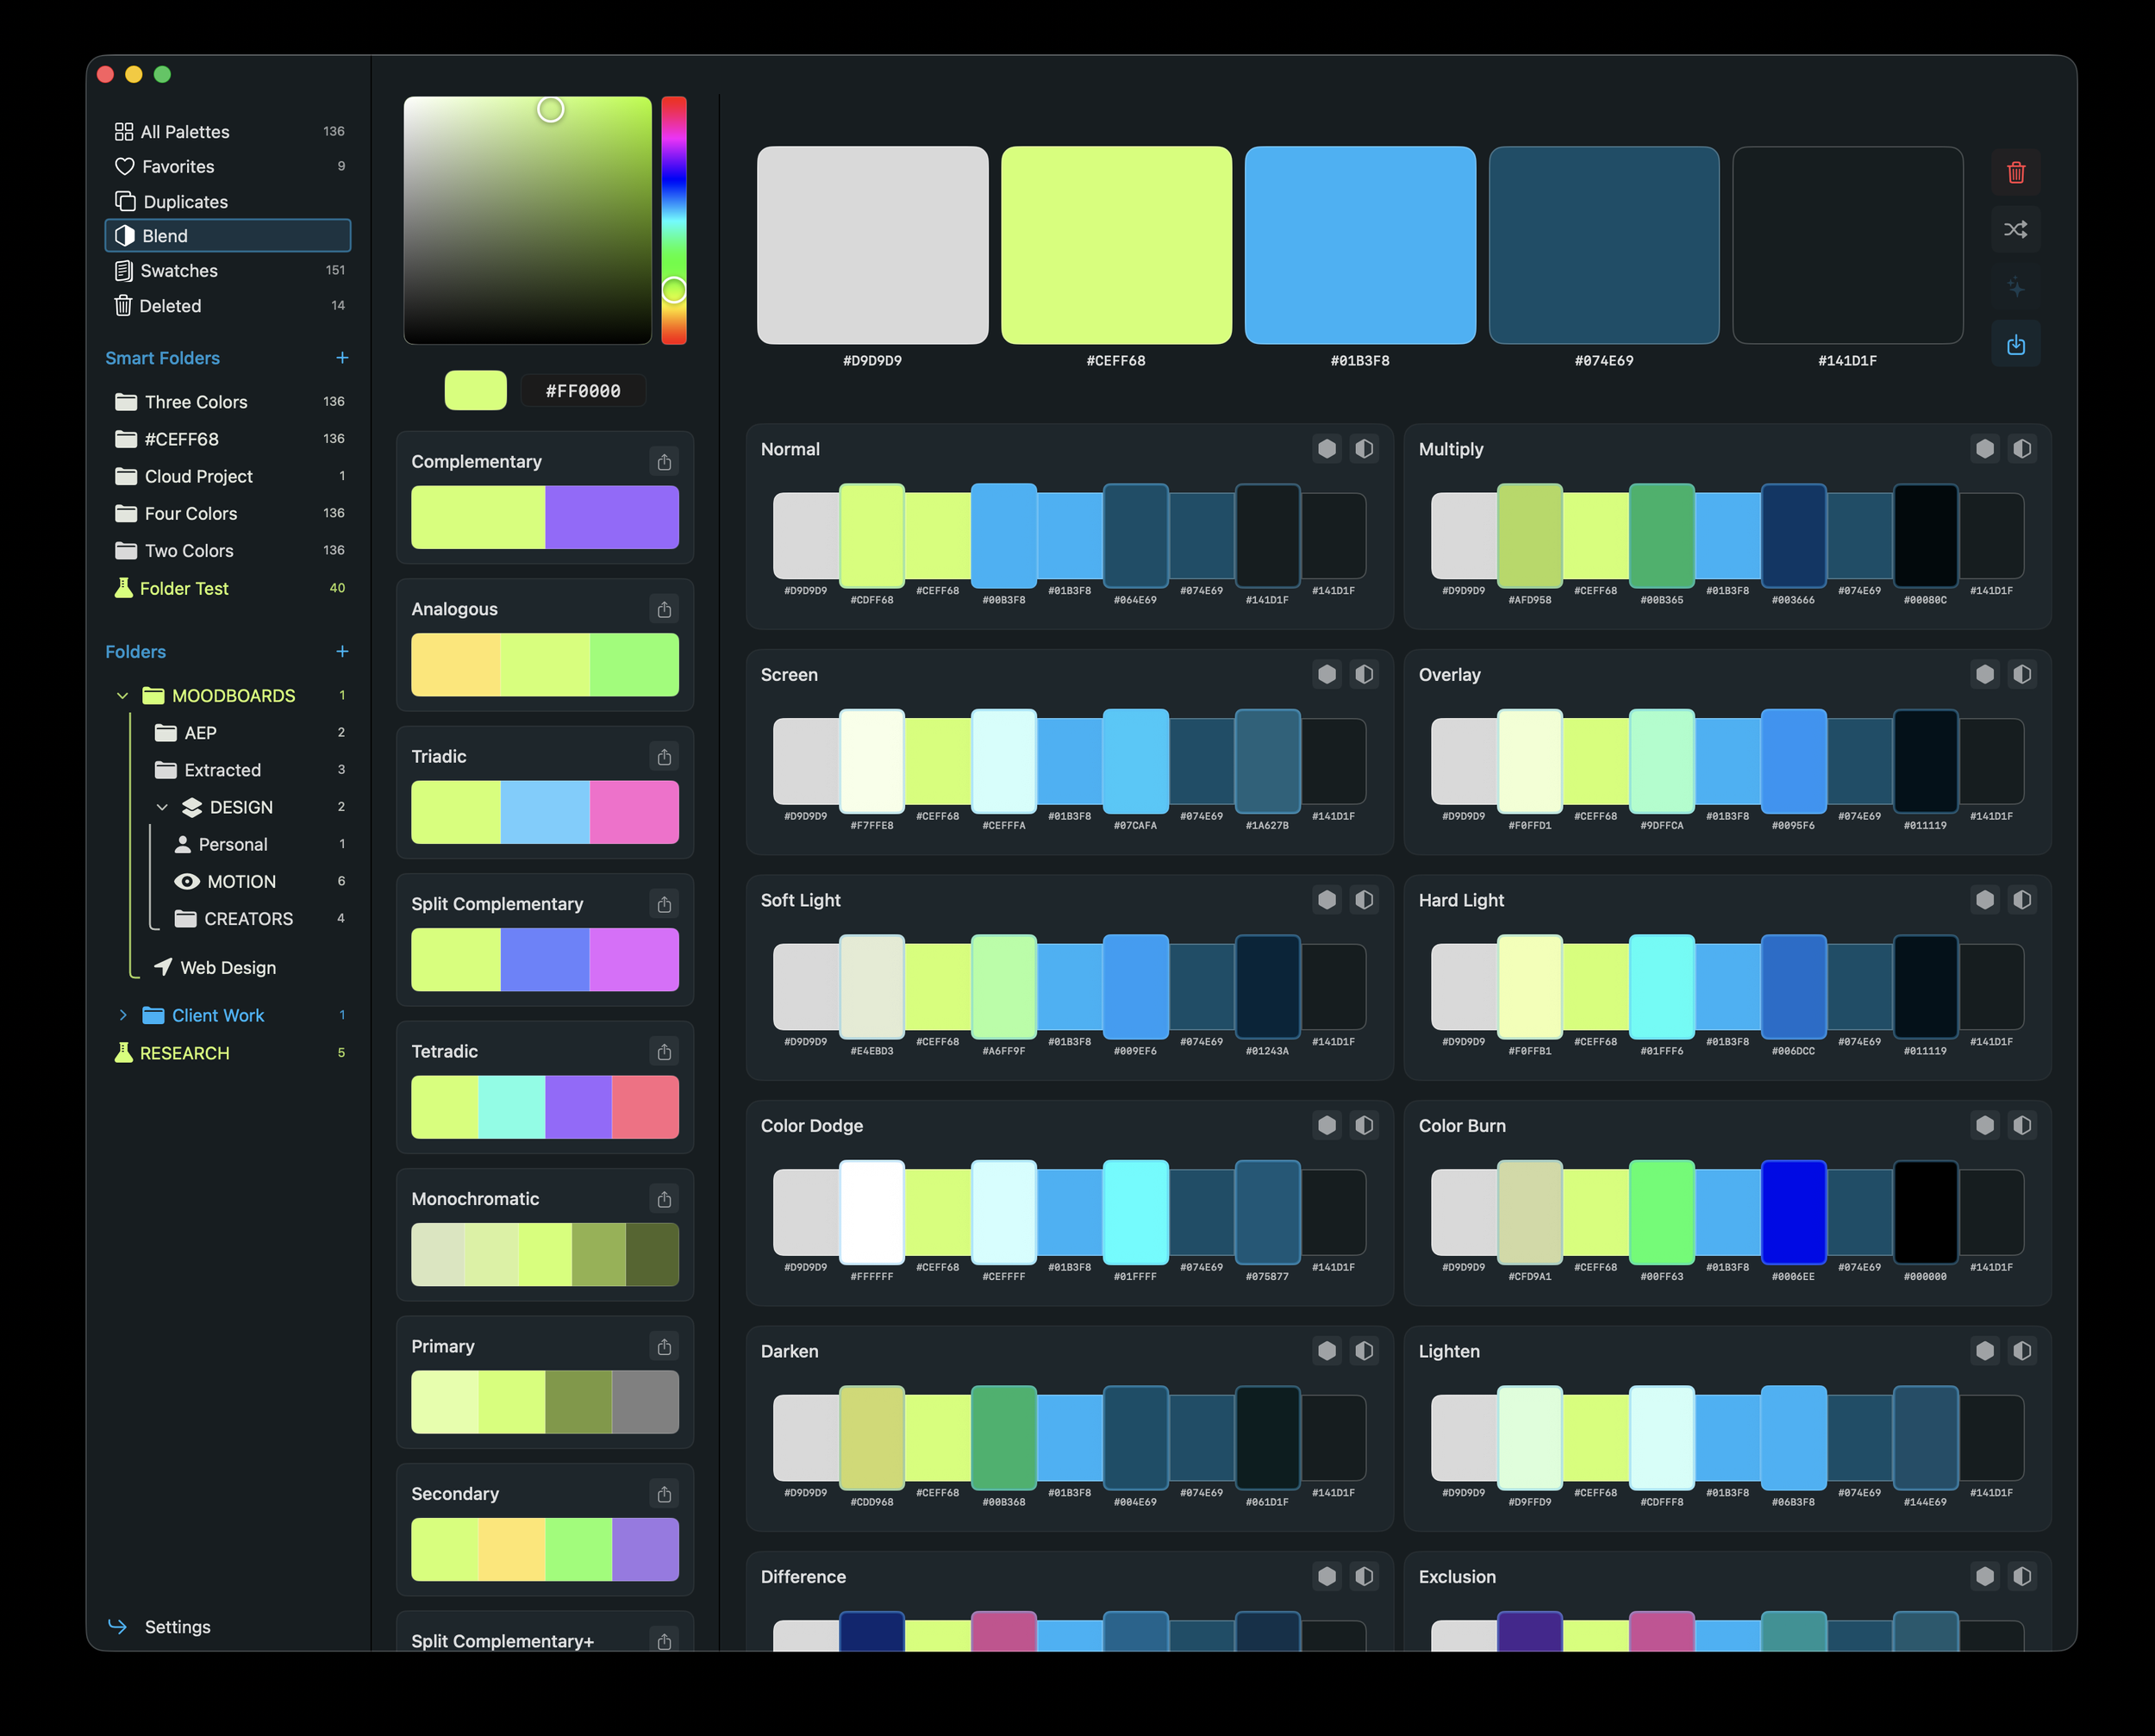Toggle half hexagon on Soft Light blend
The width and height of the screenshot is (2155, 1736).
pyautogui.click(x=1363, y=900)
